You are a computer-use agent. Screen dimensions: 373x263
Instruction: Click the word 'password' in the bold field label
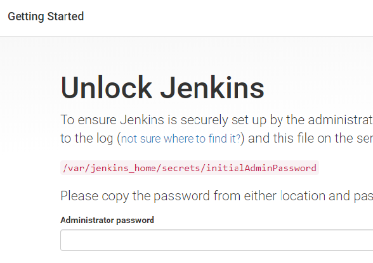135,221
